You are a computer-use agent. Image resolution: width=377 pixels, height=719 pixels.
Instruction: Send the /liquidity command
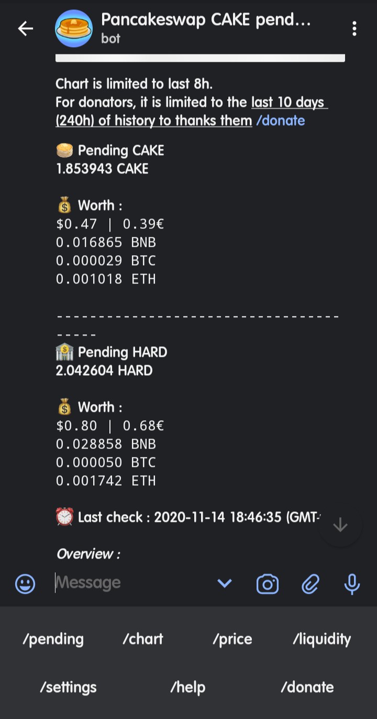pyautogui.click(x=322, y=639)
